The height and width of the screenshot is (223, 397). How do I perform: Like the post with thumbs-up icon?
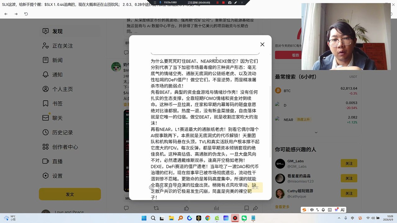click(x=186, y=208)
